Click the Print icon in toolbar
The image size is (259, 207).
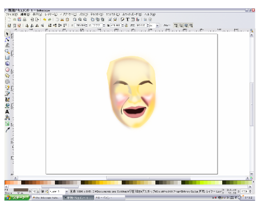pyautogui.click(x=24, y=20)
